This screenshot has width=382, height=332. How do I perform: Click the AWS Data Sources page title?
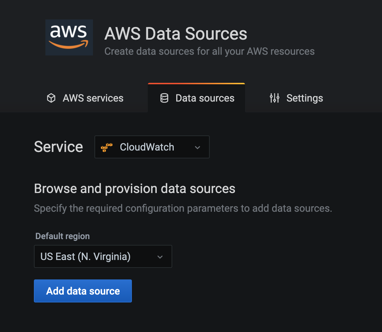[176, 34]
